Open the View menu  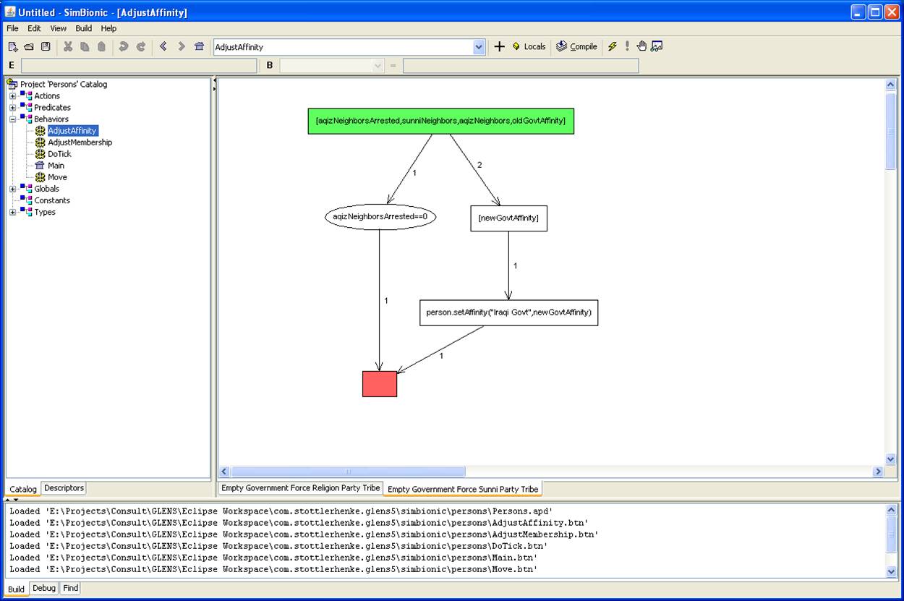58,28
